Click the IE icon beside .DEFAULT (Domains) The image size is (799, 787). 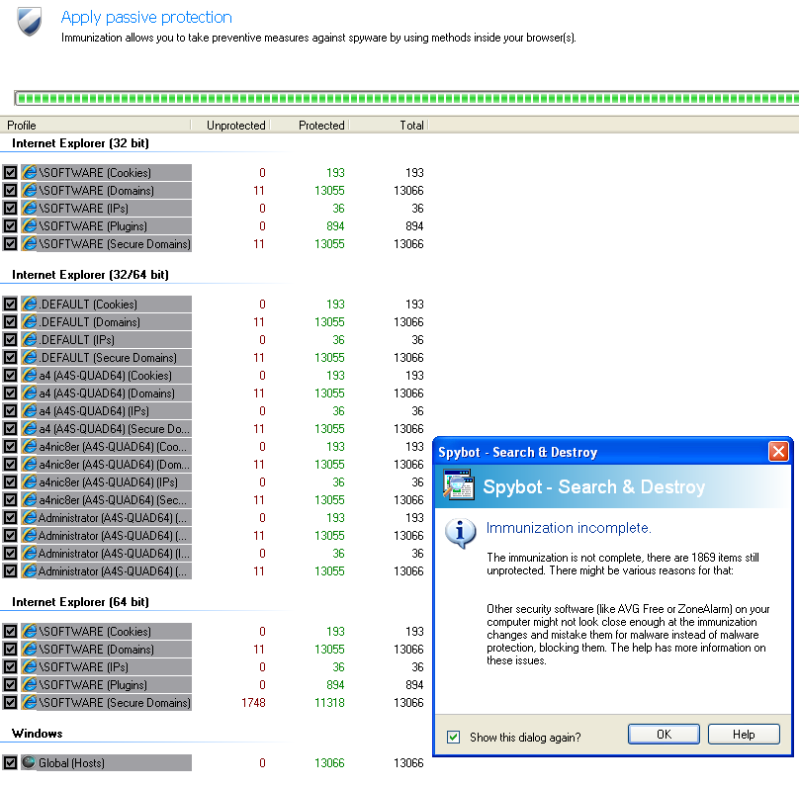click(x=30, y=322)
